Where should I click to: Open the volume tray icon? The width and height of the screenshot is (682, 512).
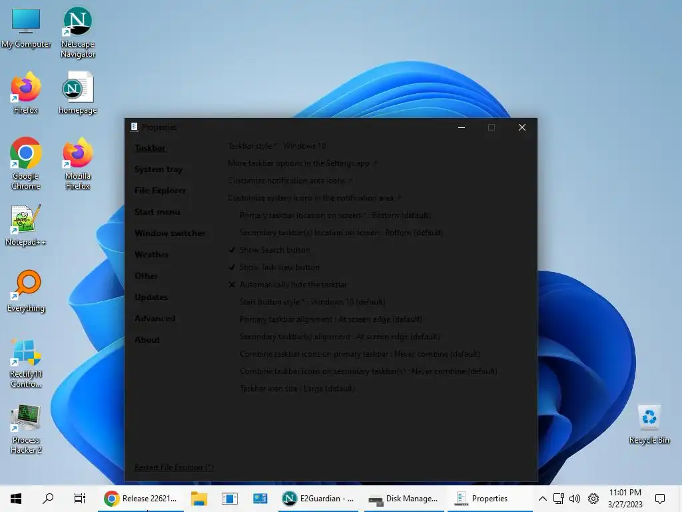(x=575, y=499)
